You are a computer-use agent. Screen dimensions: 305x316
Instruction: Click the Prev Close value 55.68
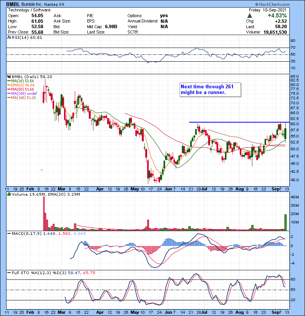[x=37, y=32]
